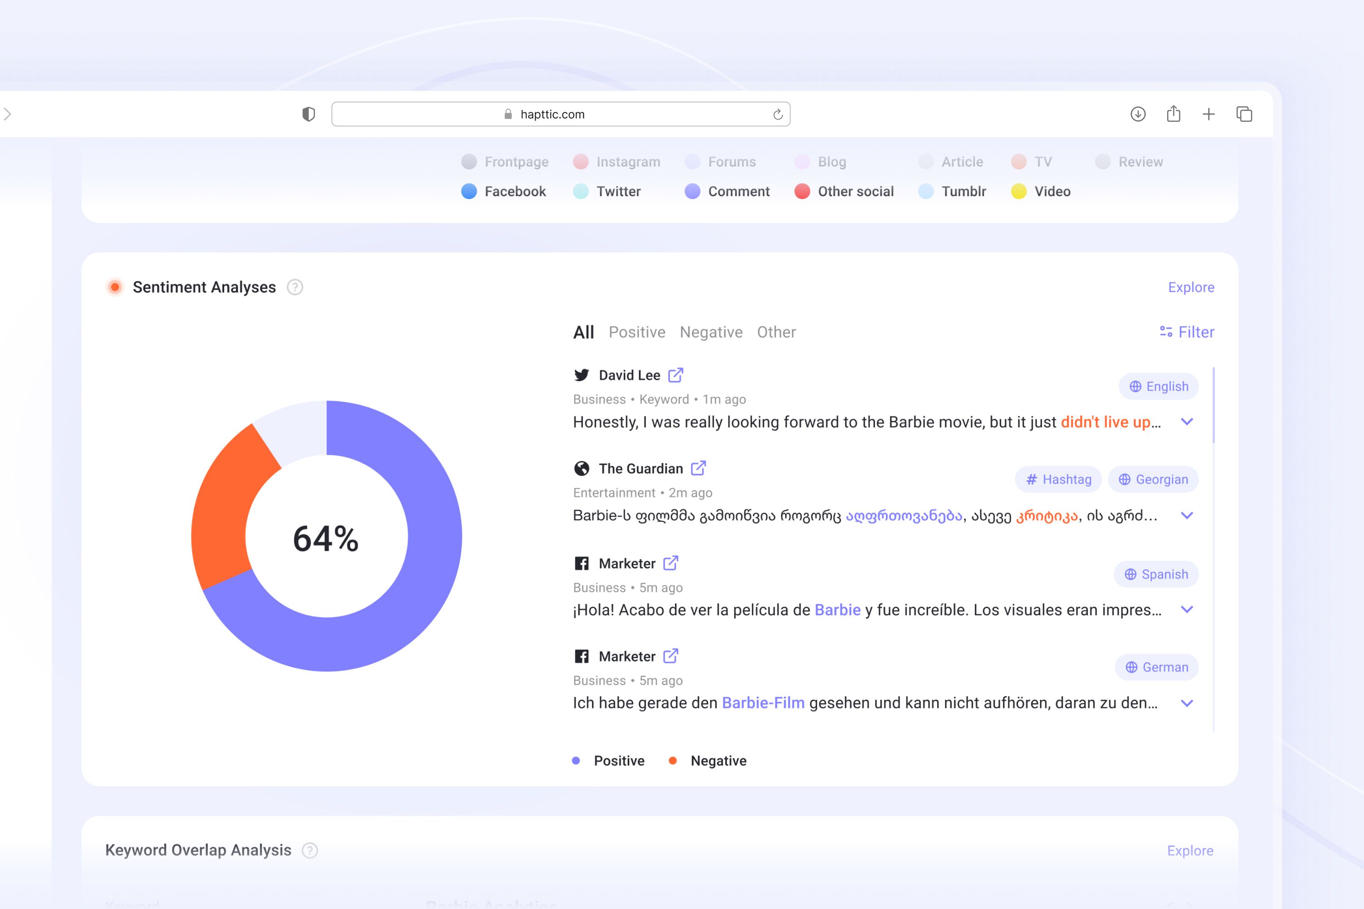Click Explore in Keyword Overlap Analysis card
Screen dimensions: 1364x909
(1190, 850)
